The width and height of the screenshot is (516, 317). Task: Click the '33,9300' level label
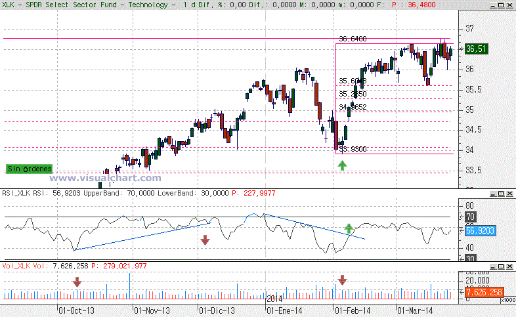[x=353, y=149]
